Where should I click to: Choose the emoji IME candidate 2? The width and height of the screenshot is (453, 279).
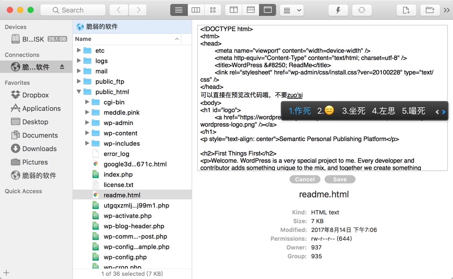point(326,111)
